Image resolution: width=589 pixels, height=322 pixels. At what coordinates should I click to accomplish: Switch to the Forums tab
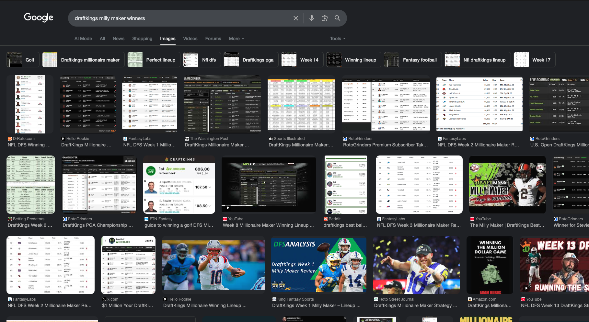pos(213,39)
